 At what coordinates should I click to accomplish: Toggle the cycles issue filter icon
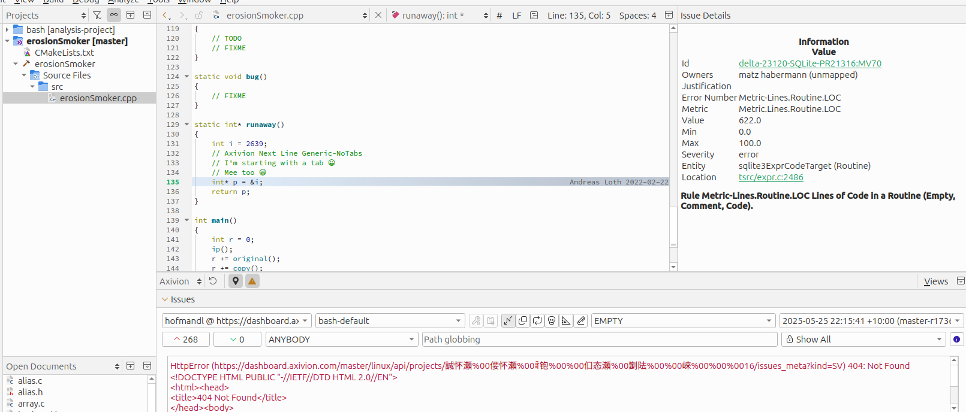click(x=537, y=321)
